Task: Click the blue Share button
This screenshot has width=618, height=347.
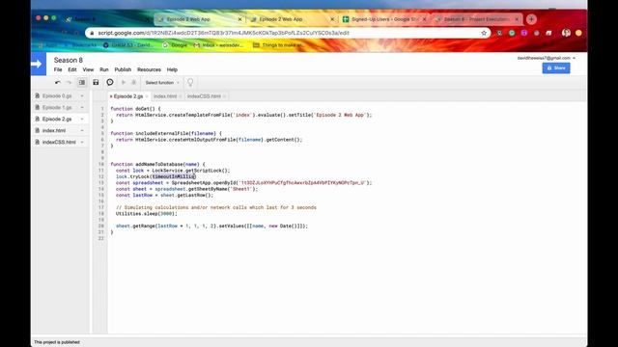Action: coord(556,68)
